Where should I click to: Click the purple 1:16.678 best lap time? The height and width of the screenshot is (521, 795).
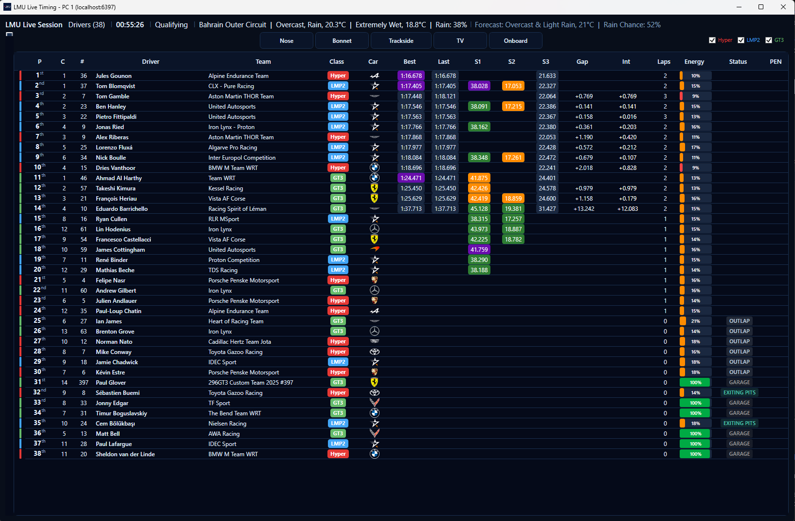point(411,76)
